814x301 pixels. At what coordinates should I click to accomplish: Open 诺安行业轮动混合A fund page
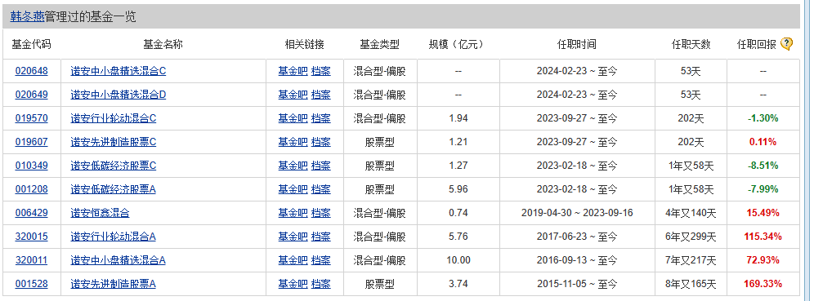point(113,237)
